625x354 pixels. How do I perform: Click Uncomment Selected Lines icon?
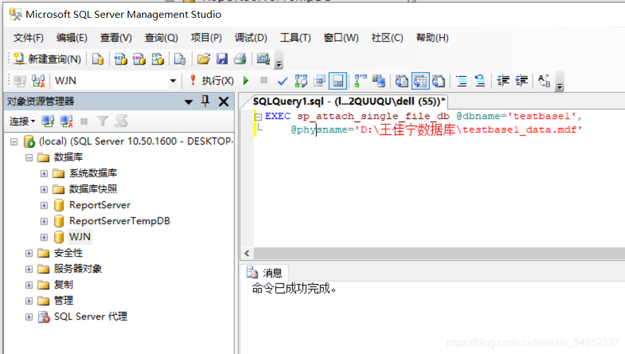(480, 81)
